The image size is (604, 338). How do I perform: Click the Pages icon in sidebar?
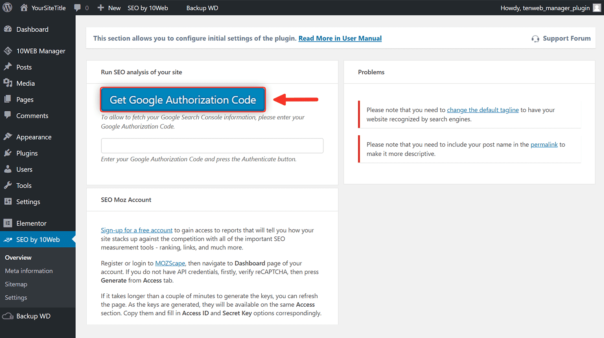tap(8, 100)
